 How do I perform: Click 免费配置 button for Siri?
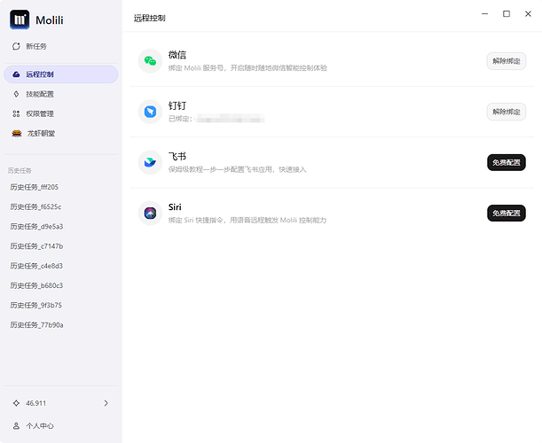pos(507,213)
